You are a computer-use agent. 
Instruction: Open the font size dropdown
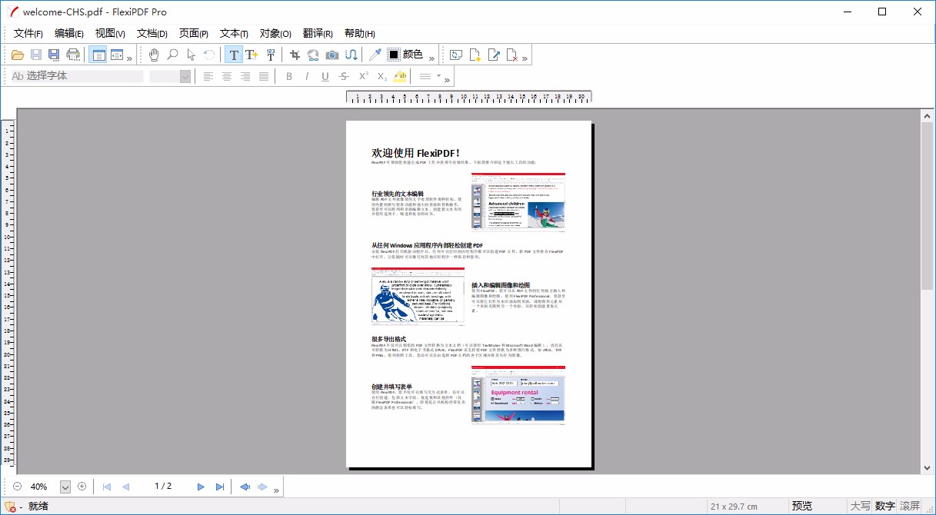(x=185, y=76)
